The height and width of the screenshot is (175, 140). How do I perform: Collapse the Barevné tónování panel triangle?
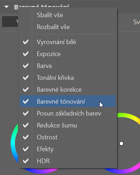pos(6,7)
